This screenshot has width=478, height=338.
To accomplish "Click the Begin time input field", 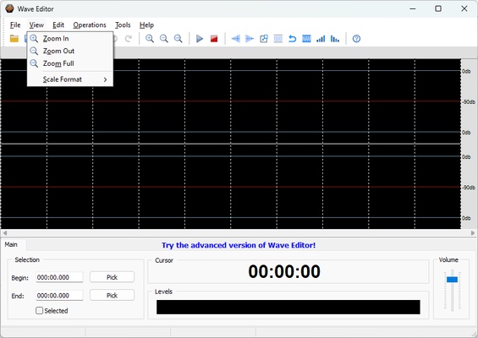I will point(59,277).
